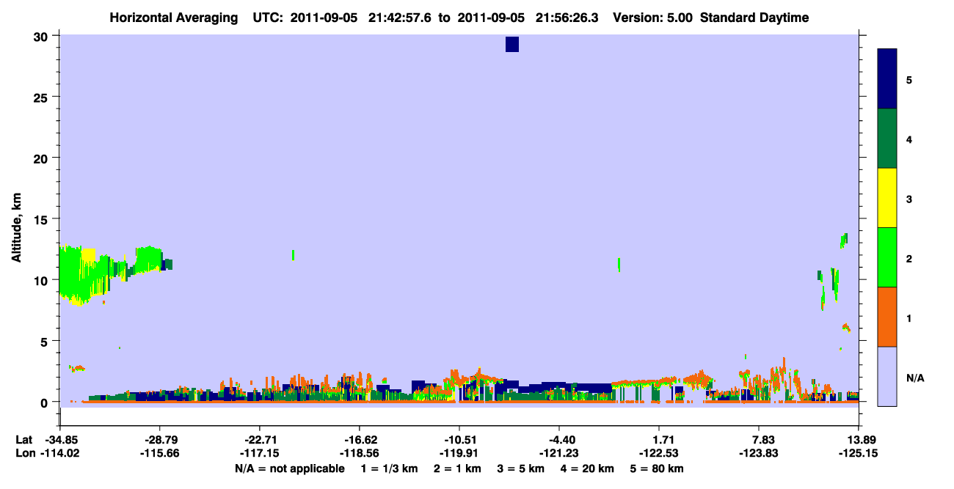Click the longitude value -119.91
954x489 pixels.
(459, 453)
